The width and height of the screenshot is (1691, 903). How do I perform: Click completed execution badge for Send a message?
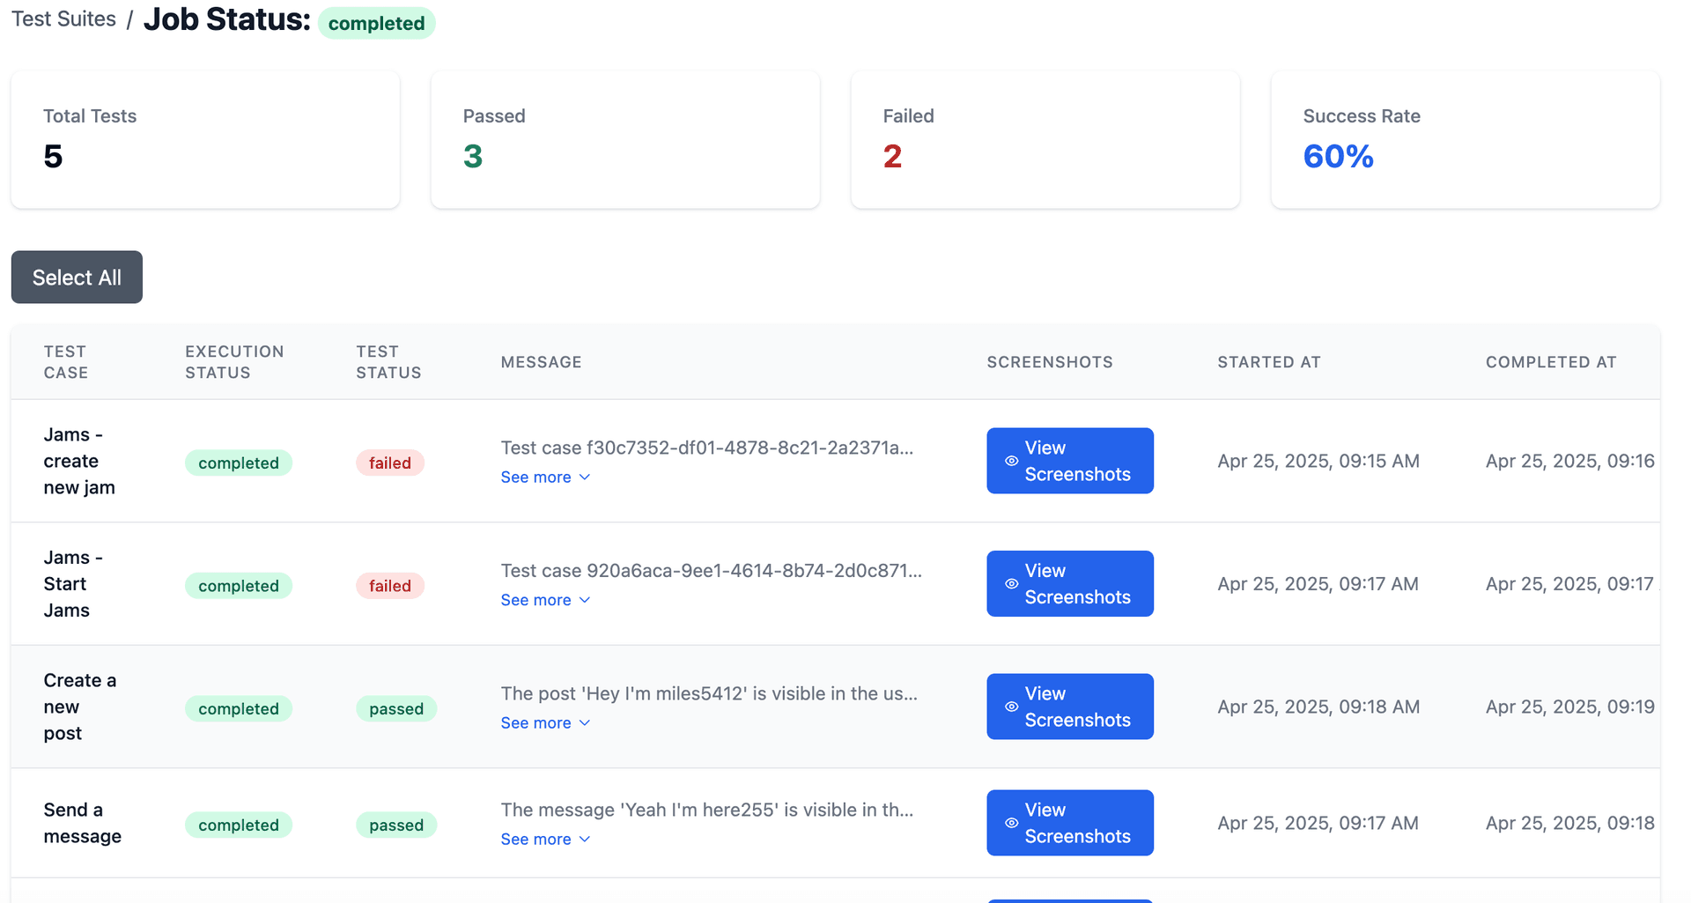coord(239,825)
